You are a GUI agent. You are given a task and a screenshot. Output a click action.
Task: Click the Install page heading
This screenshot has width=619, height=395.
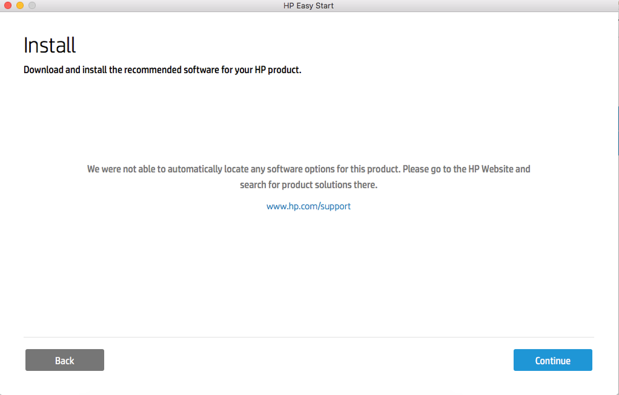coord(50,45)
